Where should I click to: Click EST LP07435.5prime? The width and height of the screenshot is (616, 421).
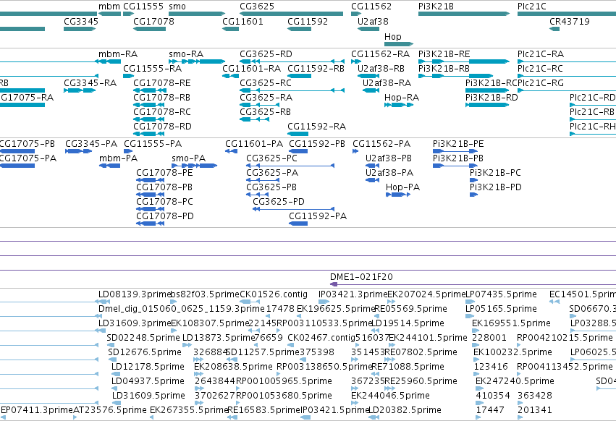tap(471, 302)
